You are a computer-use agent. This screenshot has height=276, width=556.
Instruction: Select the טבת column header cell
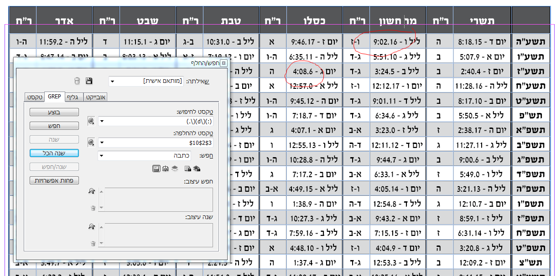point(231,20)
